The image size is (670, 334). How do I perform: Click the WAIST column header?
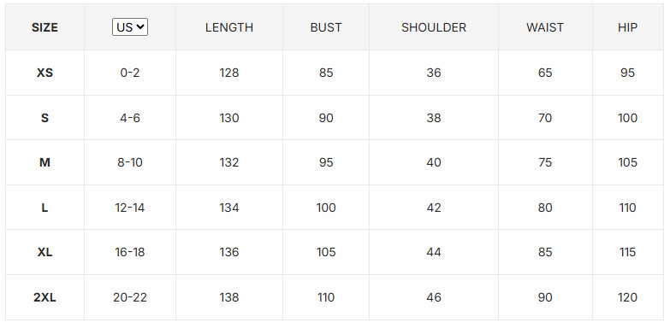click(x=545, y=27)
